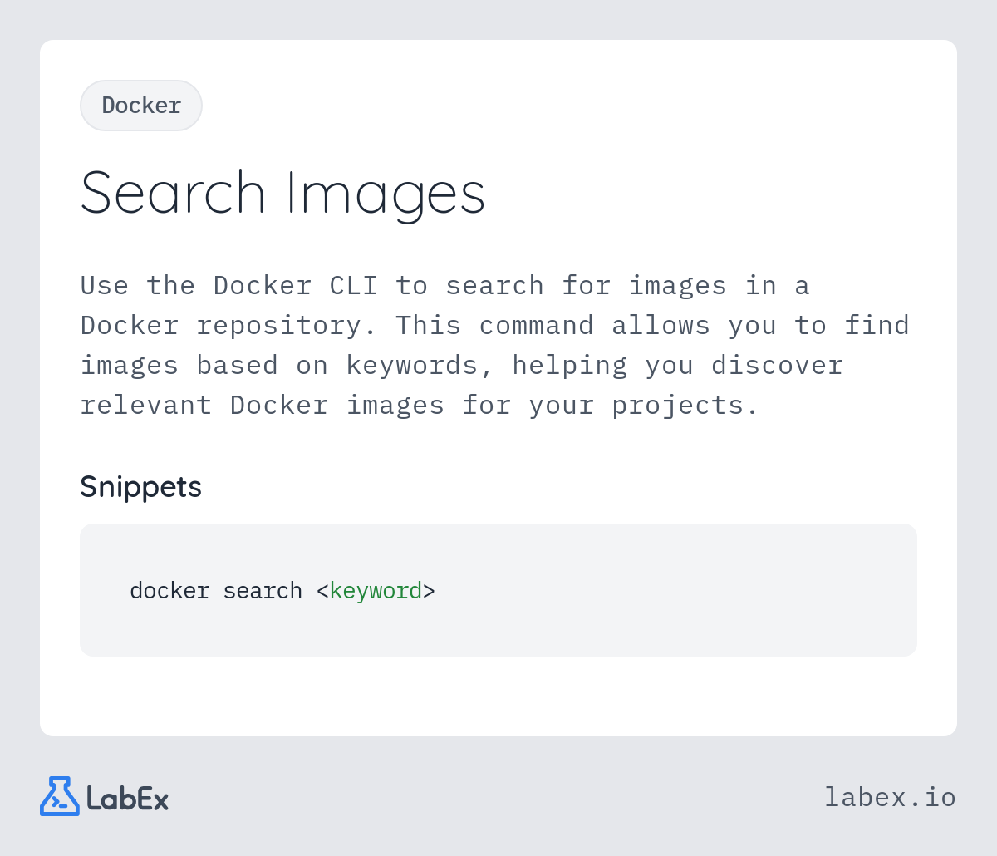The height and width of the screenshot is (856, 997).
Task: Click the word allows in the description
Action: pos(661,325)
